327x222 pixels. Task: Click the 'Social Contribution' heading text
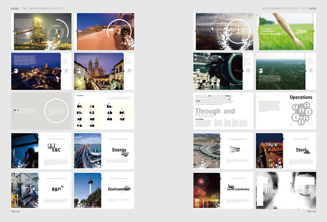tap(238, 189)
